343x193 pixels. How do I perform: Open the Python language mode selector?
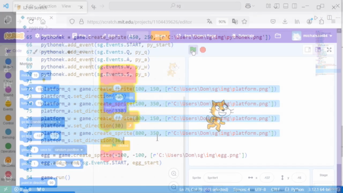(297, 189)
